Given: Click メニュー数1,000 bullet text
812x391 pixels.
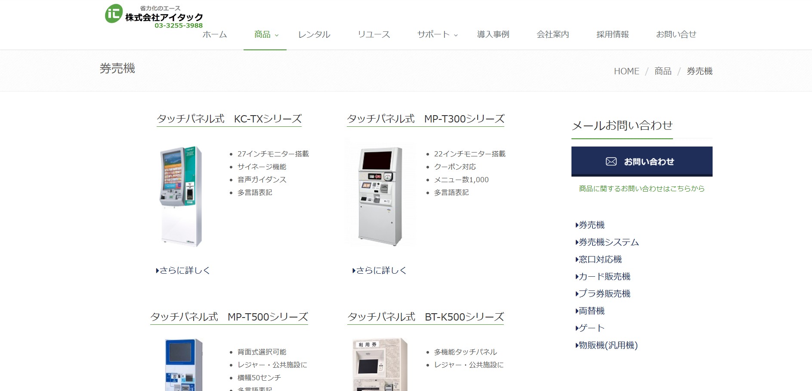Looking at the screenshot, I should pos(461,180).
